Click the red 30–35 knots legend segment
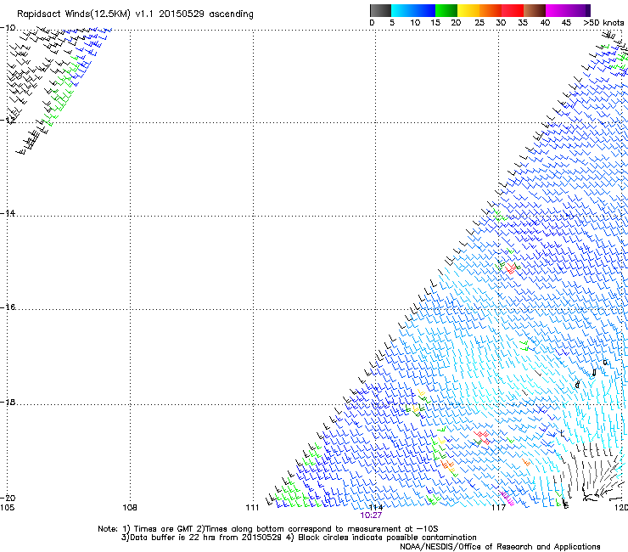The height and width of the screenshot is (552, 628). click(x=513, y=10)
